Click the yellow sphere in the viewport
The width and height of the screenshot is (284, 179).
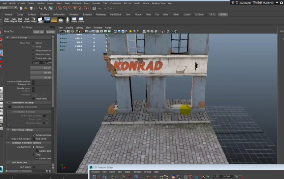coord(185,110)
